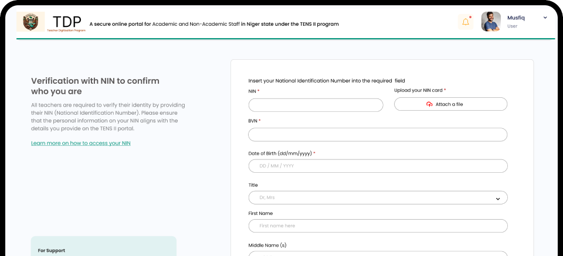The width and height of the screenshot is (563, 256).
Task: Expand the user account menu chevron
Action: tap(545, 18)
